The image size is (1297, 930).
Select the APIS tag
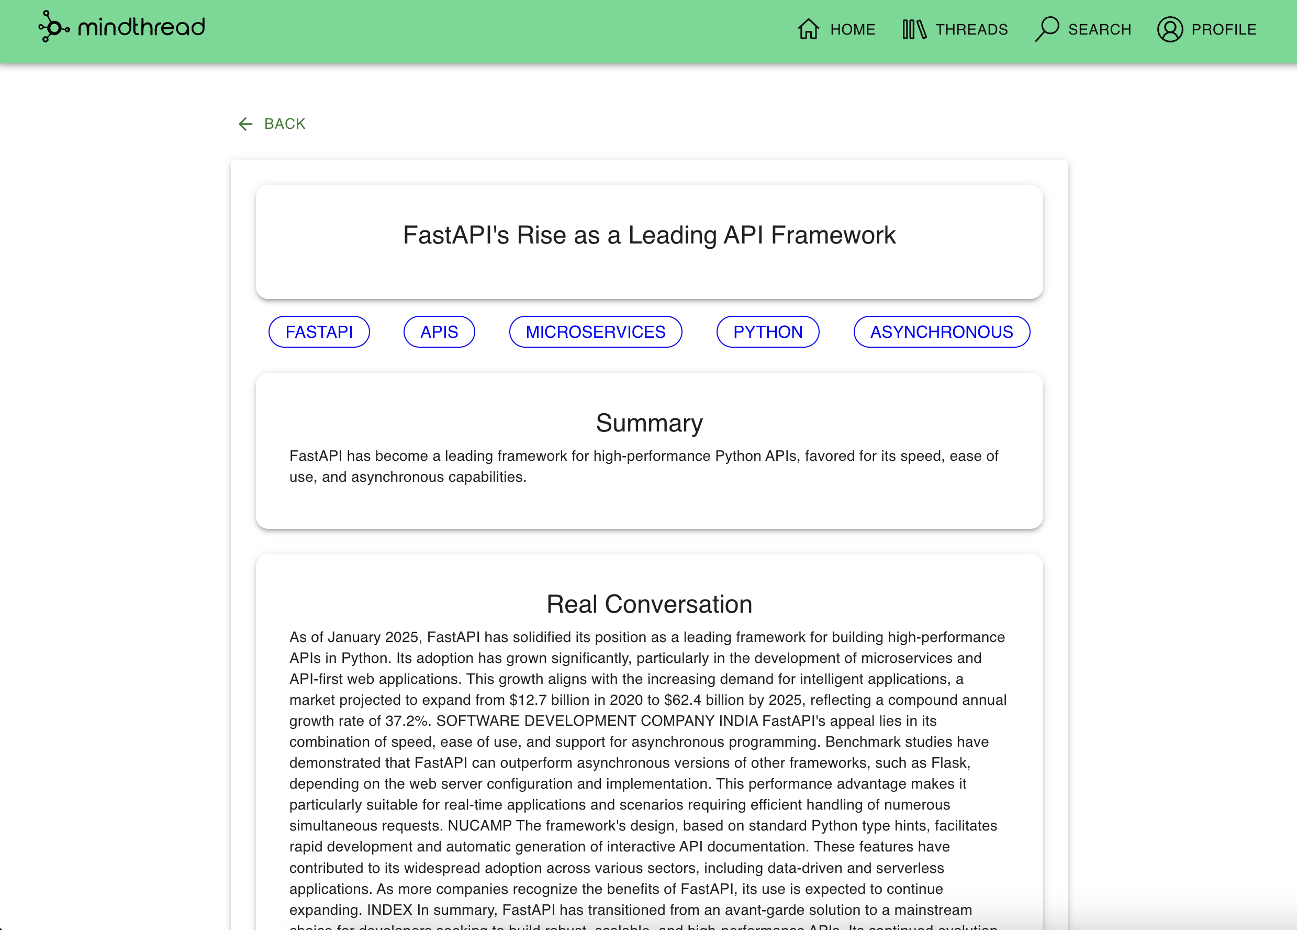coord(439,332)
